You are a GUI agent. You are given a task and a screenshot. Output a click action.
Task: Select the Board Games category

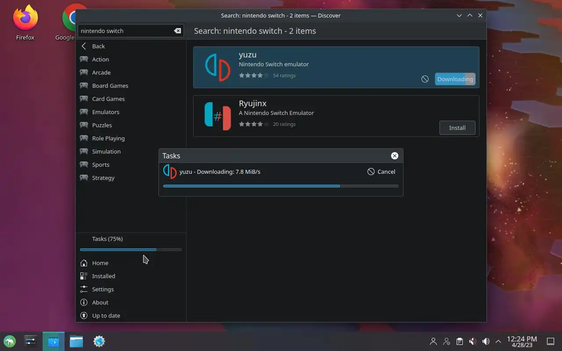click(x=131, y=86)
